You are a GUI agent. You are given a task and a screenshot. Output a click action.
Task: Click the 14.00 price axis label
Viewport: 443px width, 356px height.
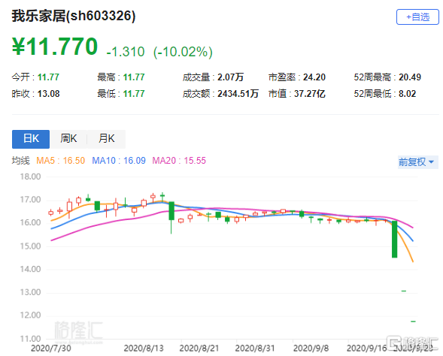click(30, 269)
